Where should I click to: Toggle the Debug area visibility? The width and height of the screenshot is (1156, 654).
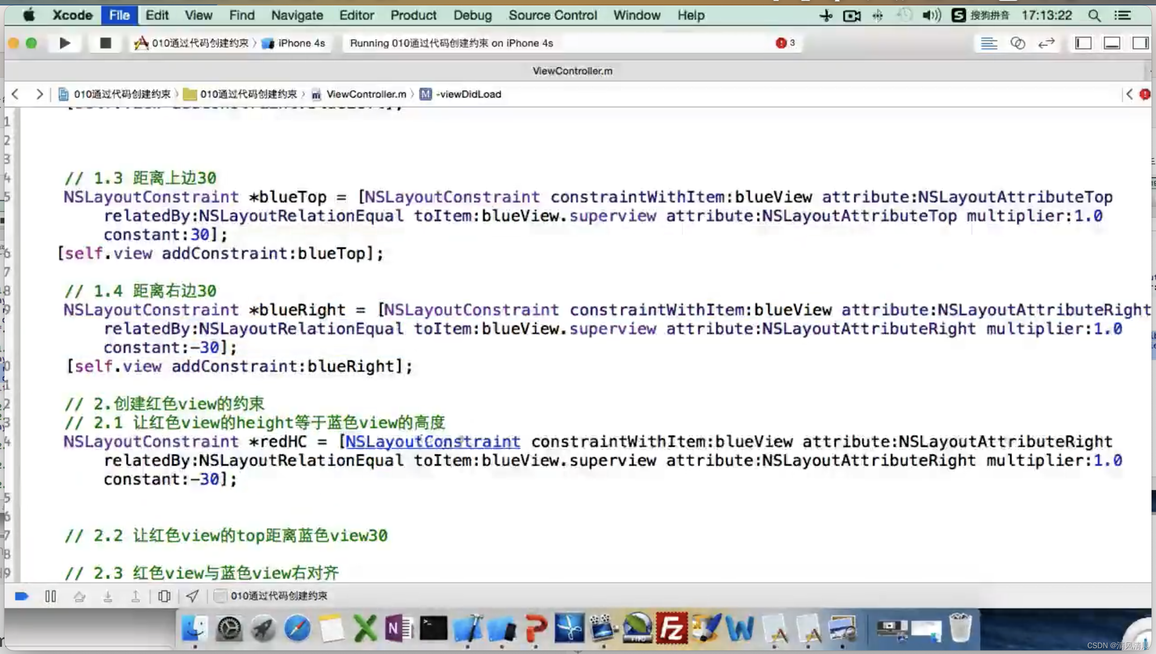point(1112,43)
